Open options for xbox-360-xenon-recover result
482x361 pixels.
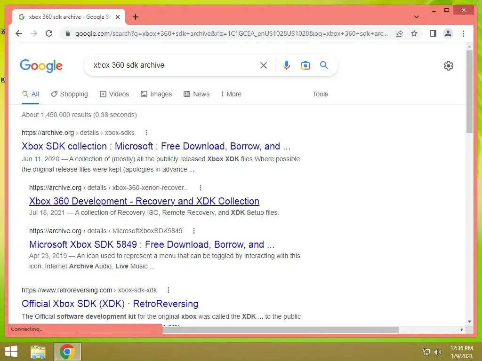[x=201, y=188]
